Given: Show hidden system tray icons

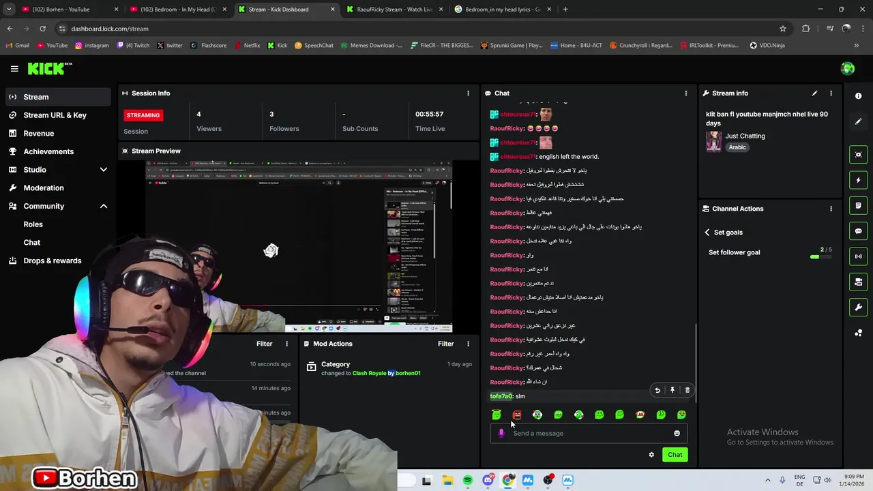Looking at the screenshot, I should tap(767, 480).
